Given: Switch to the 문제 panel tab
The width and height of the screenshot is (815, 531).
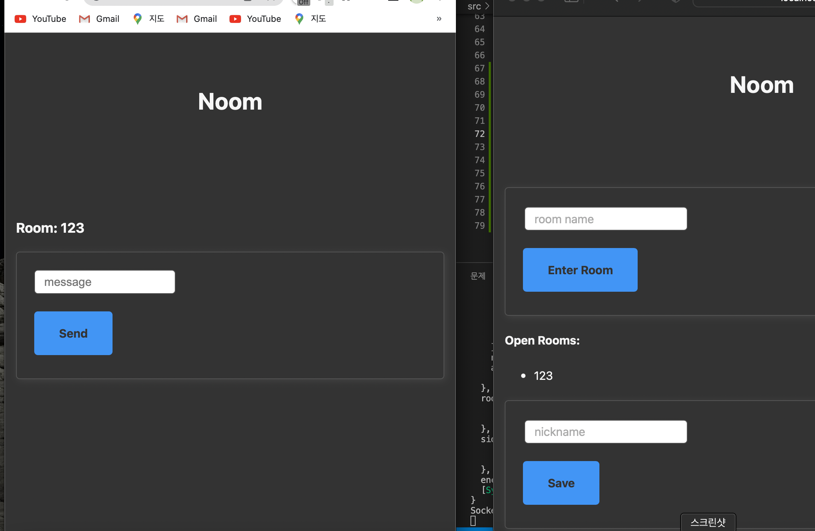Looking at the screenshot, I should [x=477, y=276].
